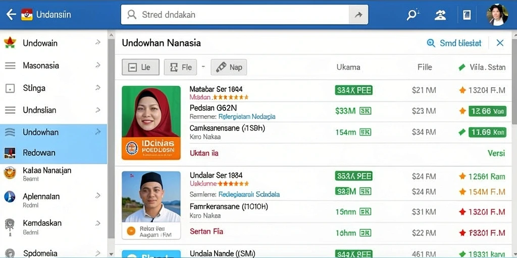Expand the highlighted Undowhan chevron
Screen dimensions: 517x258
pos(98,132)
